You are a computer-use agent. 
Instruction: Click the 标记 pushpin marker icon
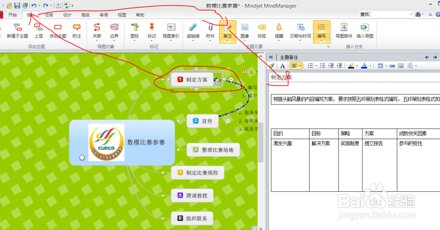[152, 27]
